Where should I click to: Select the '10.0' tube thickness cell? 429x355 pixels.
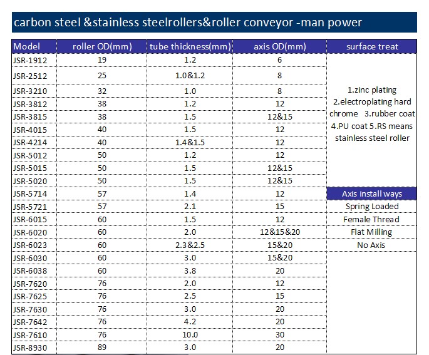(190, 335)
